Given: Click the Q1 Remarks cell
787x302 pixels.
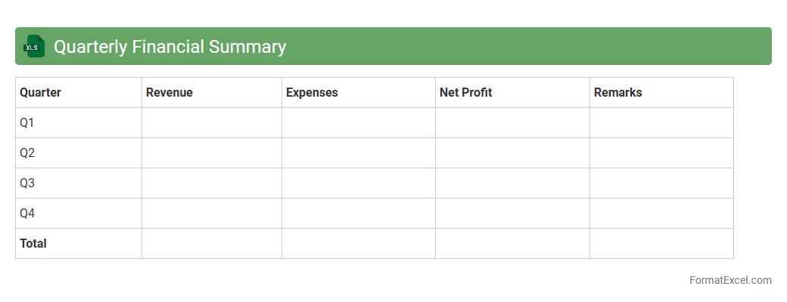Looking at the screenshot, I should tap(661, 123).
